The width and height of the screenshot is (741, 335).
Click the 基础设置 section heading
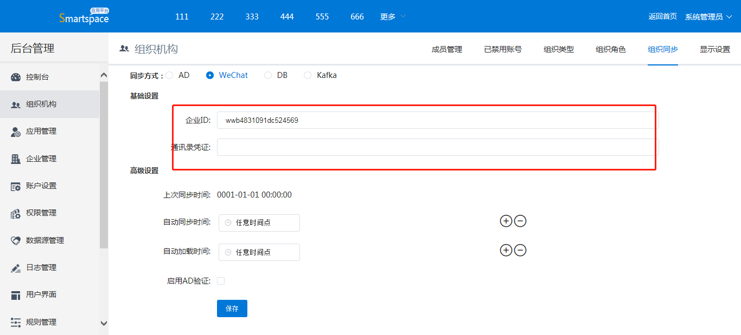144,96
